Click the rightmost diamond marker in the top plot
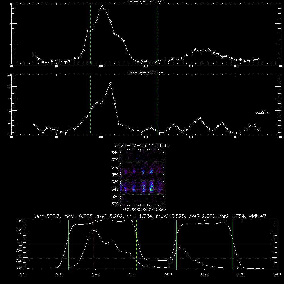 point(258,59)
